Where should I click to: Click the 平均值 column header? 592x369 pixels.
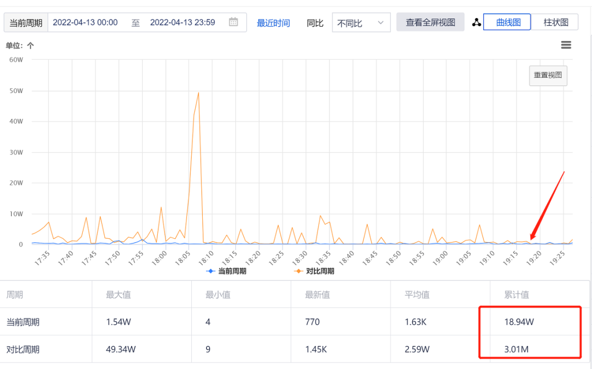(x=417, y=295)
